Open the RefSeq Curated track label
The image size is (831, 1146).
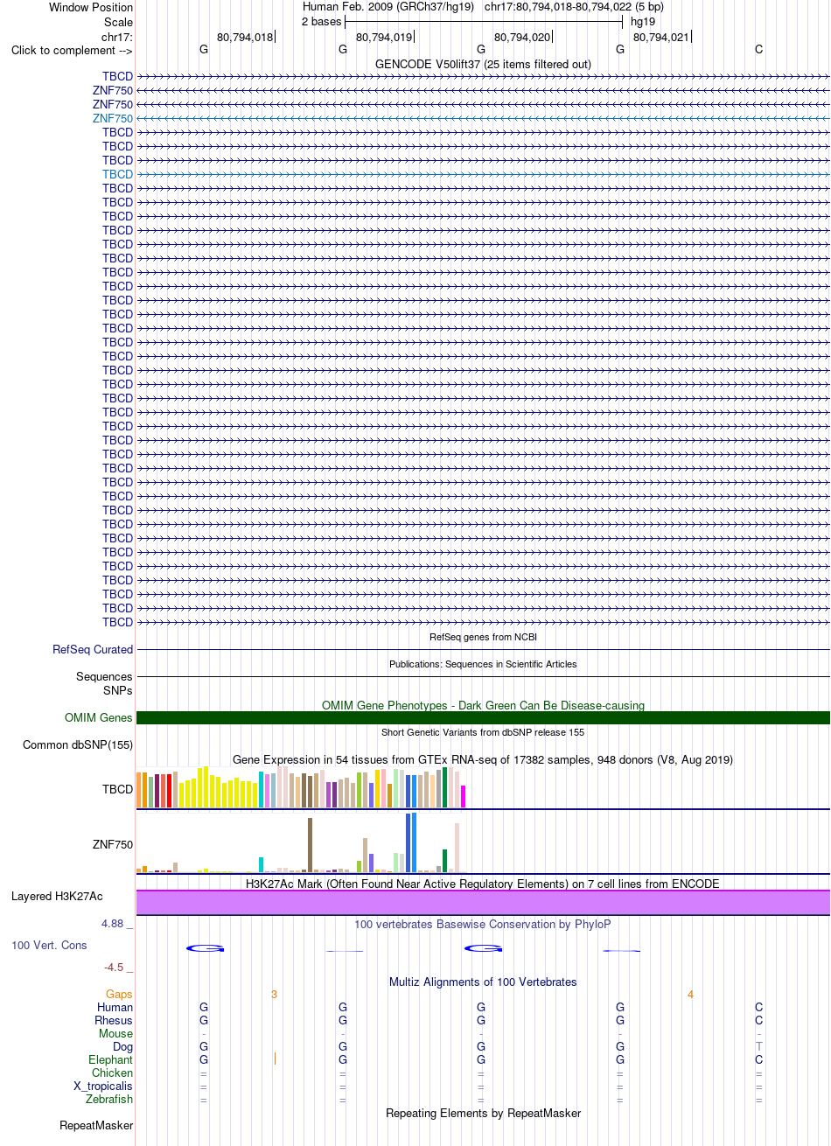[x=93, y=650]
